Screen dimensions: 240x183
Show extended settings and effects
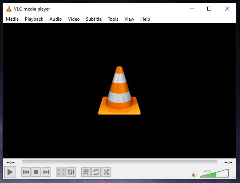[71, 172]
